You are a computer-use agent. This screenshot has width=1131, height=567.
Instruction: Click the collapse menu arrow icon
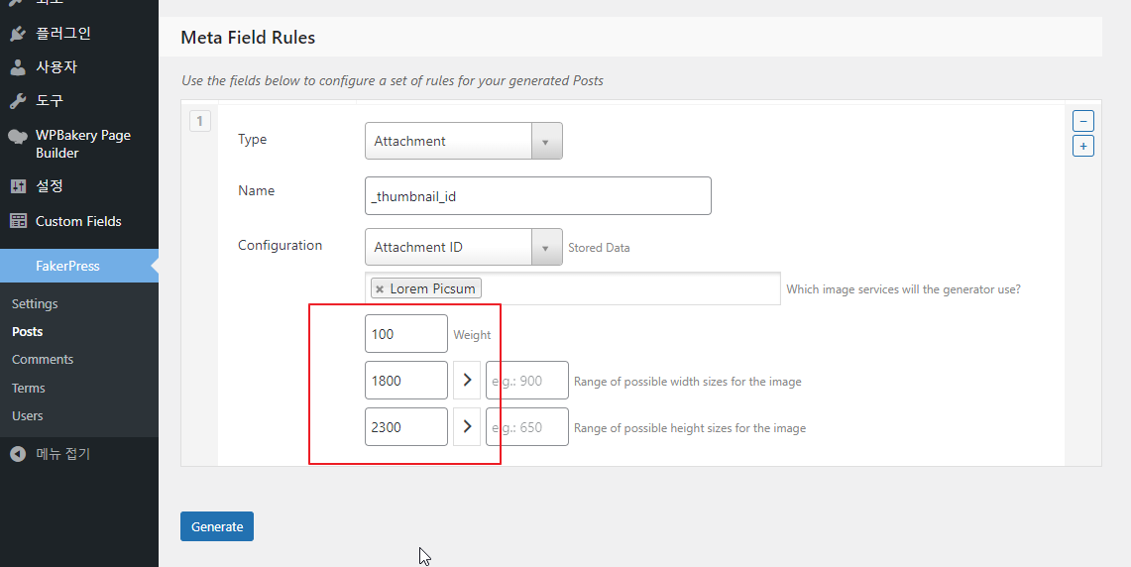[x=18, y=454]
